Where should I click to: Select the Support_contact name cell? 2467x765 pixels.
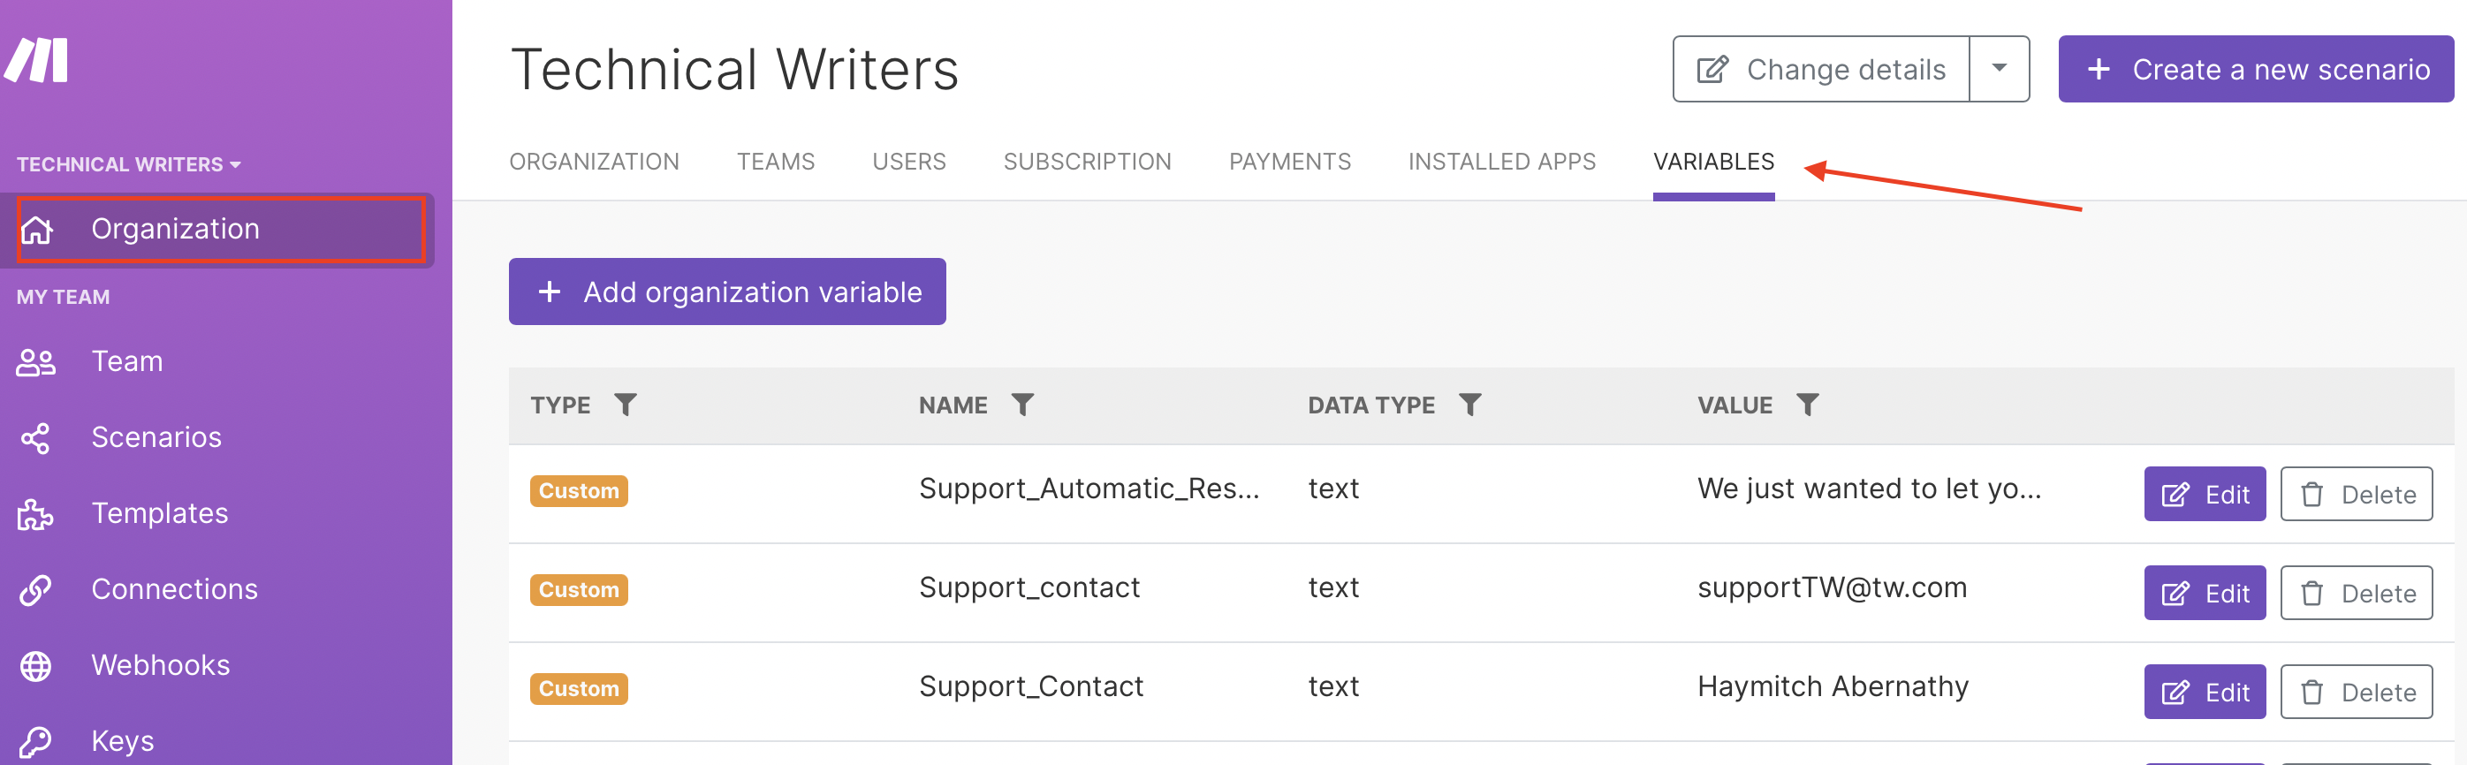click(x=1029, y=587)
